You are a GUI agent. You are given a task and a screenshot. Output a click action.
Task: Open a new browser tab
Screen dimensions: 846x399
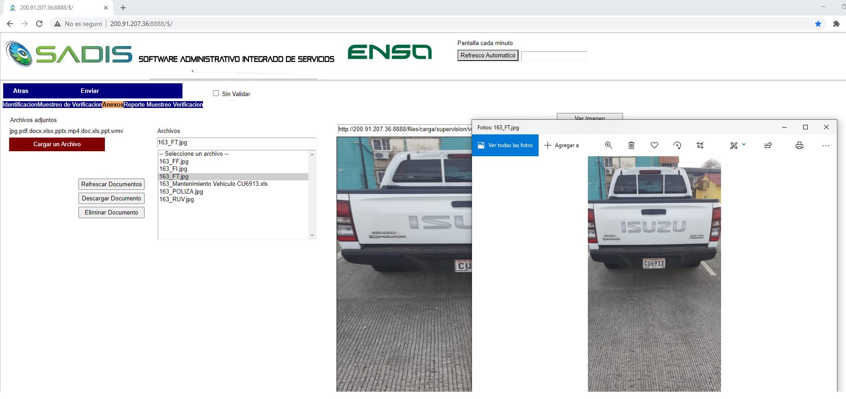123,8
